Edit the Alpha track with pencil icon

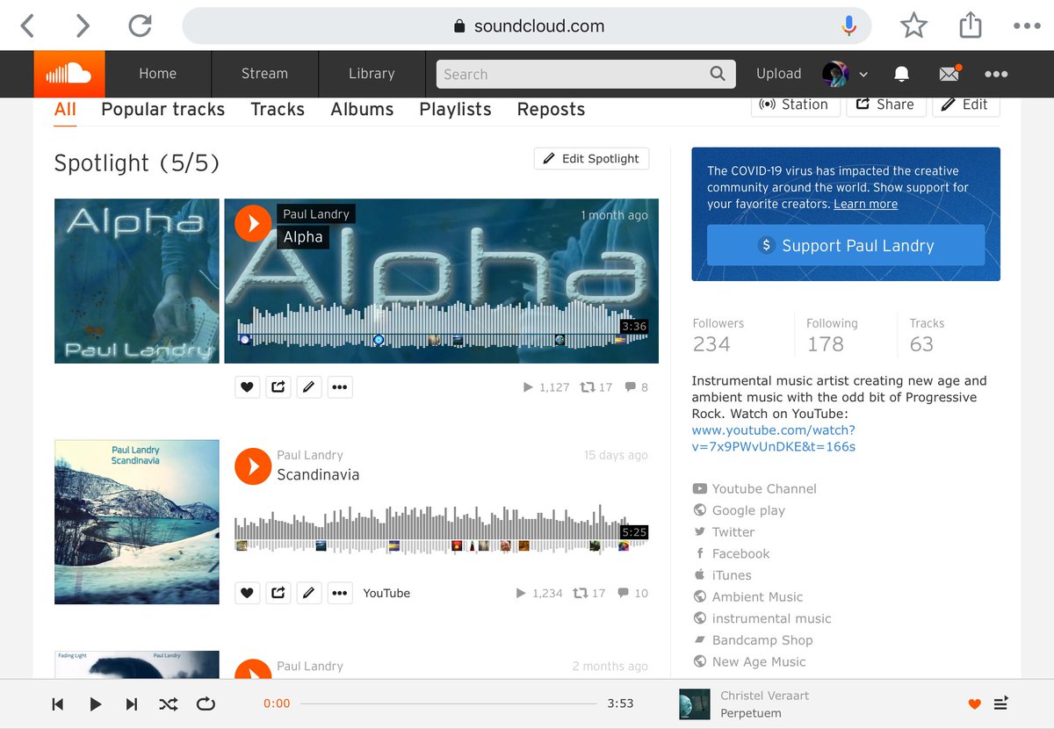tap(308, 386)
